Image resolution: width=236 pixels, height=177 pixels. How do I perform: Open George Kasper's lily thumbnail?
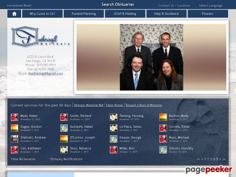tap(114, 139)
